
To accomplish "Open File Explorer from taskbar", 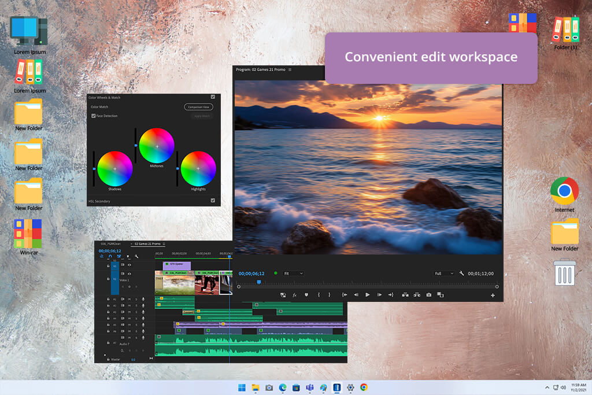I will 256,387.
